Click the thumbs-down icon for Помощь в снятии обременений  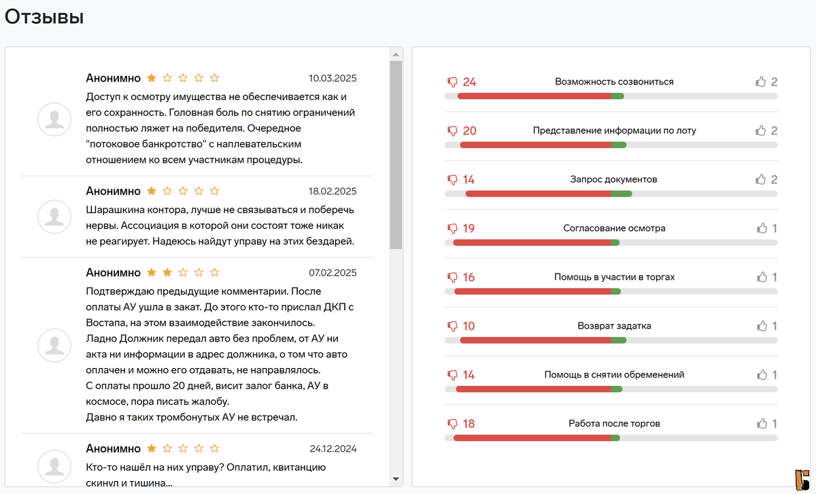453,374
